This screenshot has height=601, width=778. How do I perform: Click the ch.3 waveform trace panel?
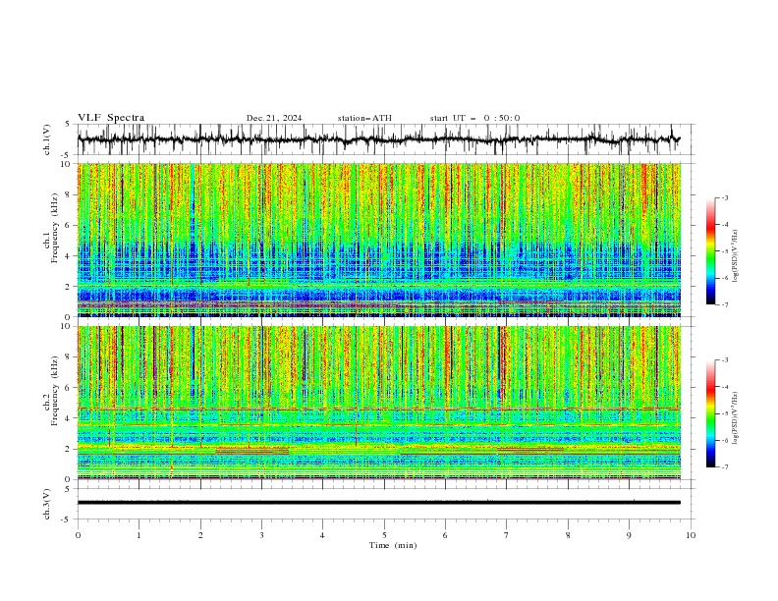385,504
